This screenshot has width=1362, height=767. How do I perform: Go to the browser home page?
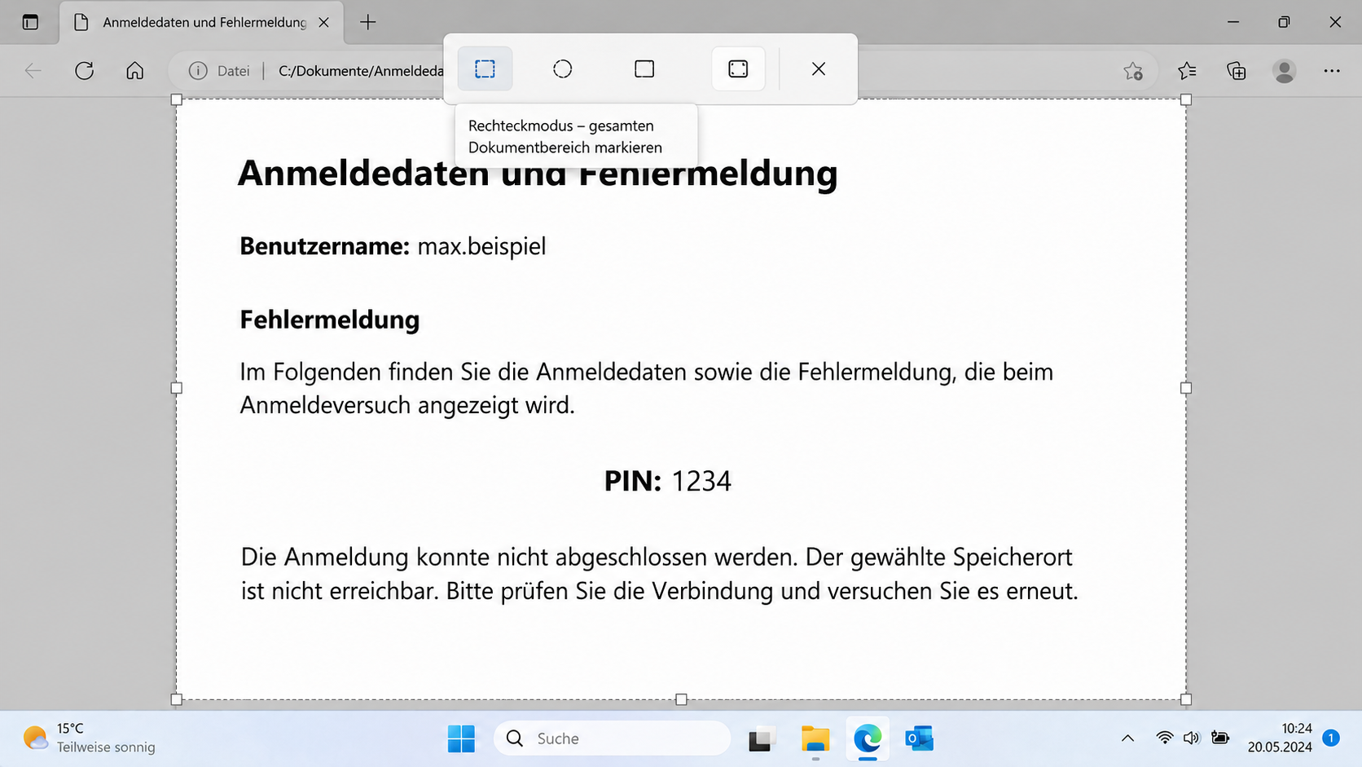click(135, 71)
